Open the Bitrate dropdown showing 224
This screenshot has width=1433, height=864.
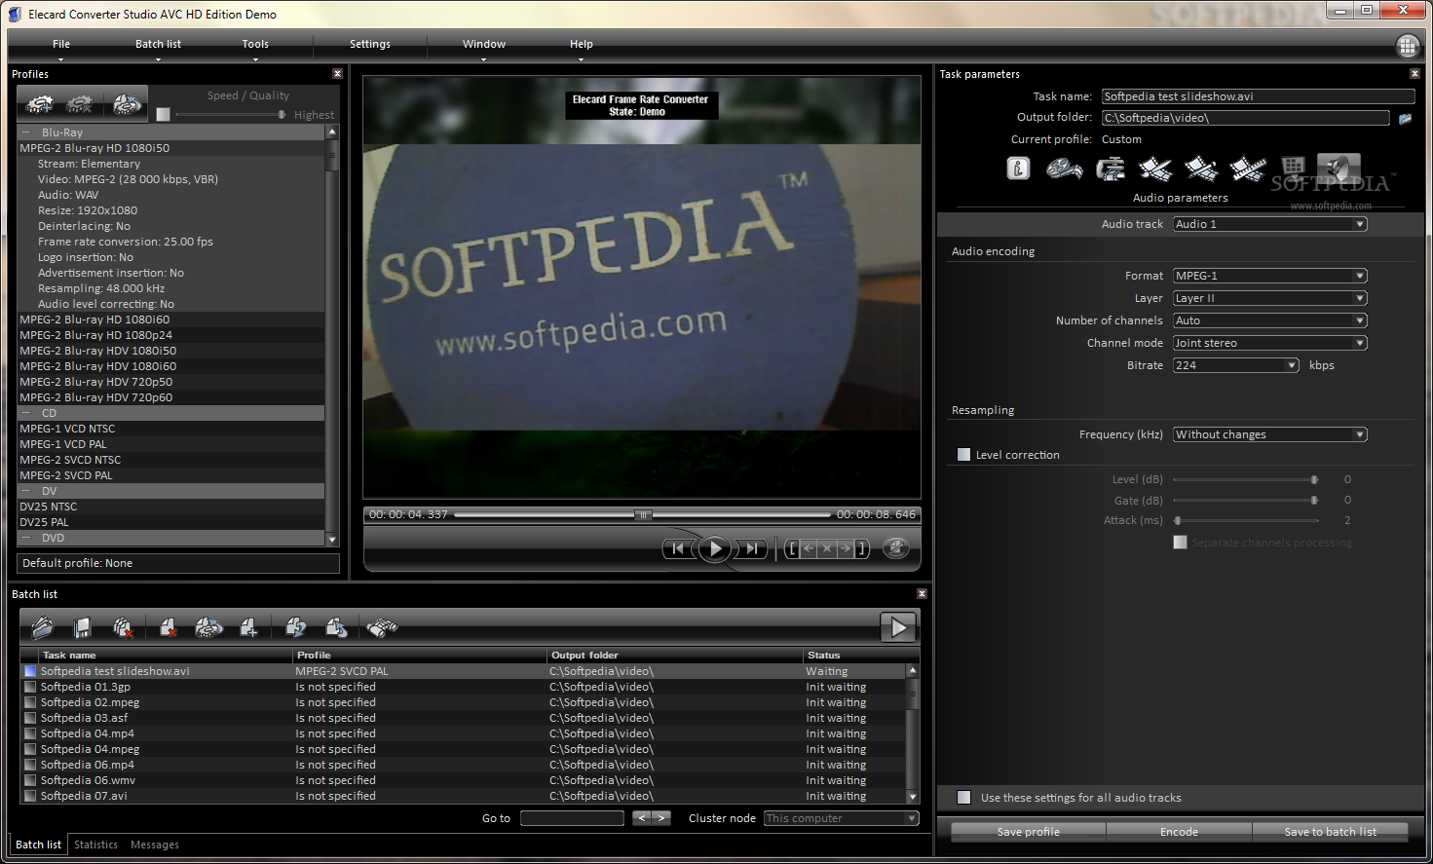[x=1235, y=365]
